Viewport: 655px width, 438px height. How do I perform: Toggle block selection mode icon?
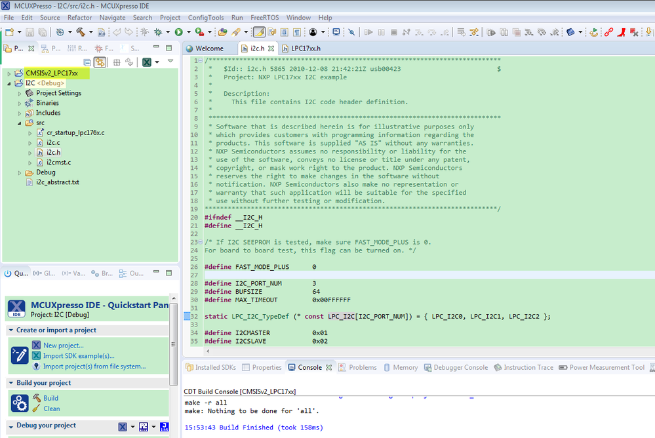point(285,32)
